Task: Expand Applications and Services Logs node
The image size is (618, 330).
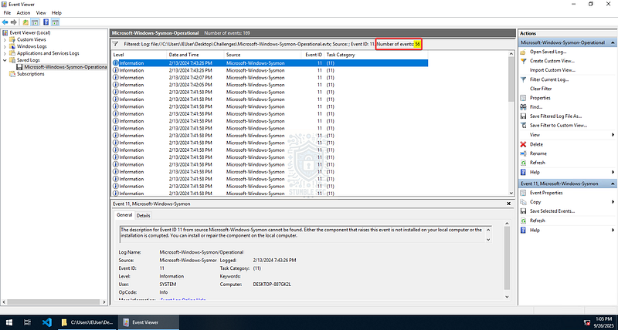Action: click(x=5, y=53)
